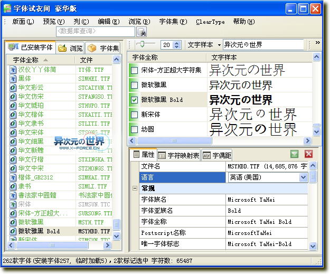Viewport: 330px width, 274px height.
Task: Switch to the 浏览 tab
Action: tap(70, 48)
